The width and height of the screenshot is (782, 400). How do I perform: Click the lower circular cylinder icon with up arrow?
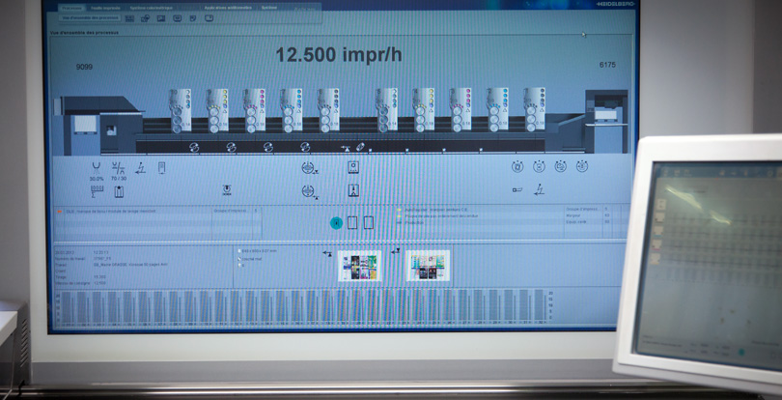pyautogui.click(x=309, y=190)
